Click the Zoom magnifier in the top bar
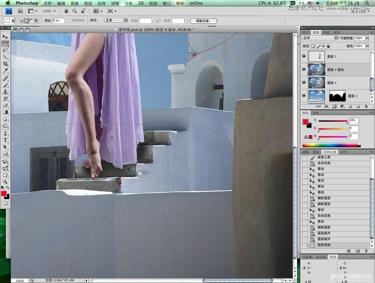Screen dimensions: 375x283 (74, 10)
